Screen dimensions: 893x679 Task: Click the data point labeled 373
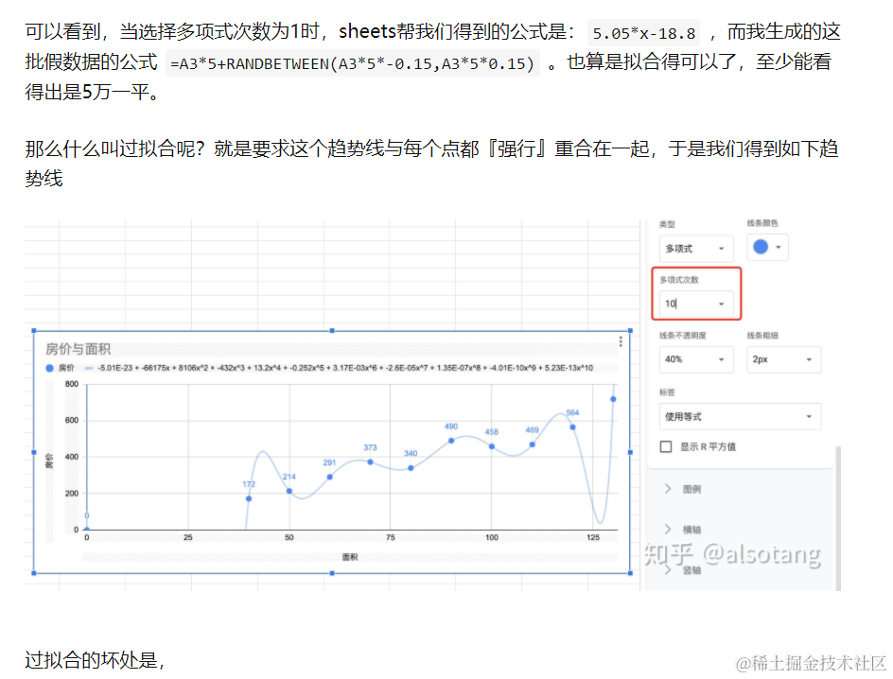coord(370,462)
